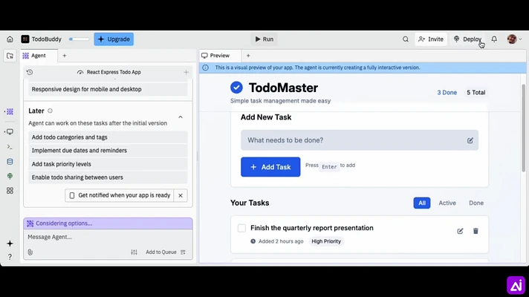Open the Agent icon in left sidebar
The height and width of the screenshot is (297, 529).
[10, 111]
